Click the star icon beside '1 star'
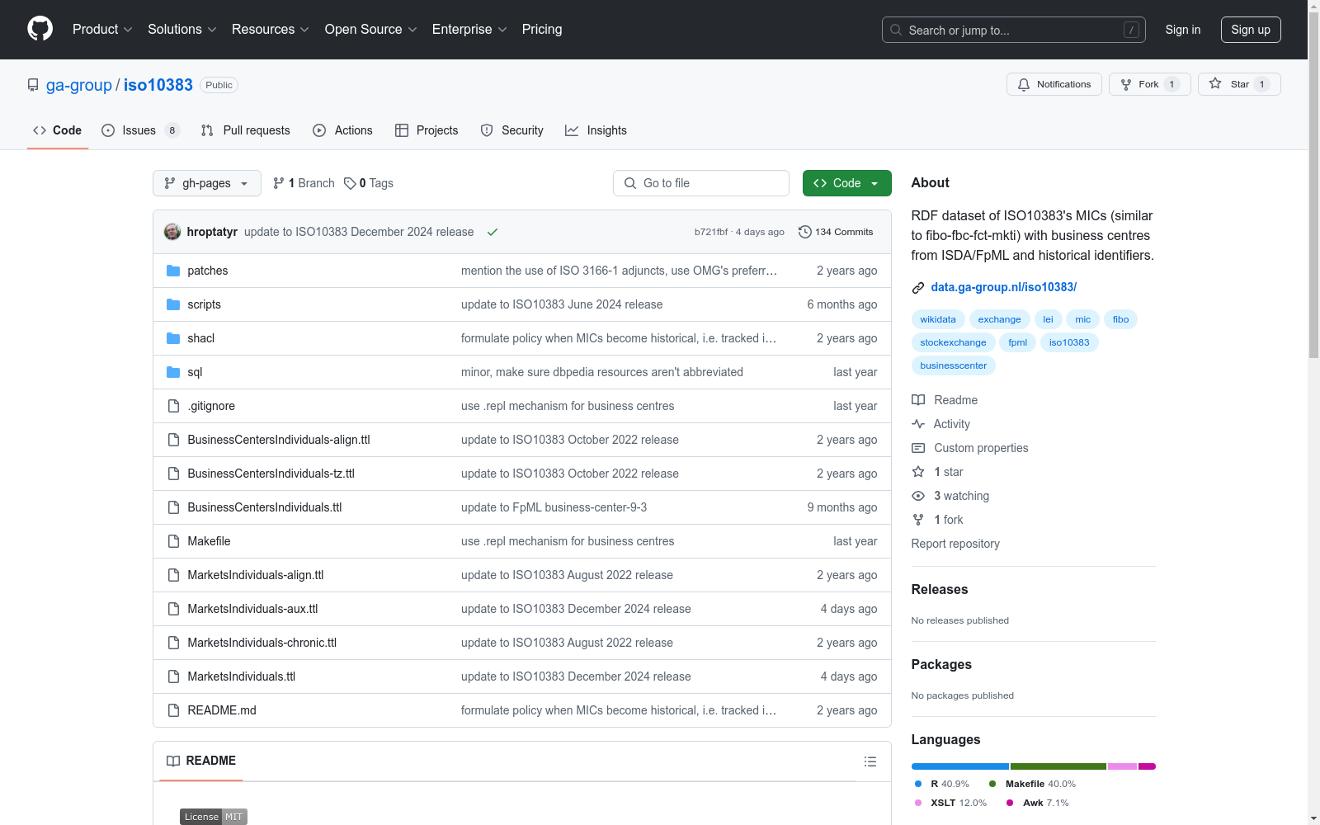The height and width of the screenshot is (825, 1320). tap(918, 472)
